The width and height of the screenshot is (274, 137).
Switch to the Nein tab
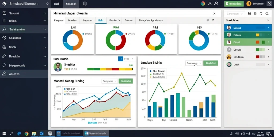pos(101,20)
